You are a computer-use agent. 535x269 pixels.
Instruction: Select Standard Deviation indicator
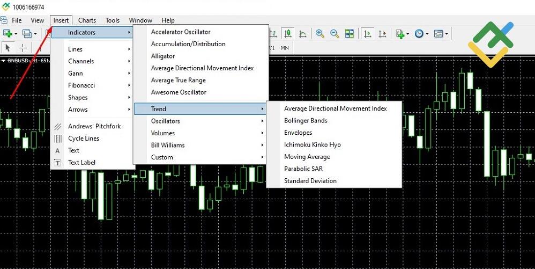(x=310, y=181)
